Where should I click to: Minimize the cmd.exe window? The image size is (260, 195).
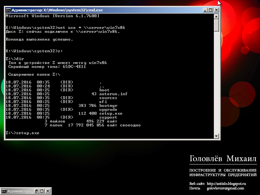point(205,10)
